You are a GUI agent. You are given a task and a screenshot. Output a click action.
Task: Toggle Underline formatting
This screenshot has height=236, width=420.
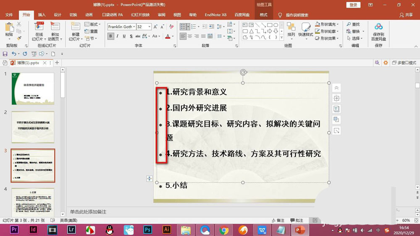[x=124, y=36]
